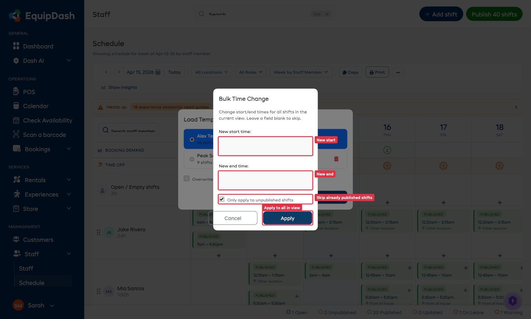
Task: Open the floating lightning assistant button
Action: pos(513,300)
